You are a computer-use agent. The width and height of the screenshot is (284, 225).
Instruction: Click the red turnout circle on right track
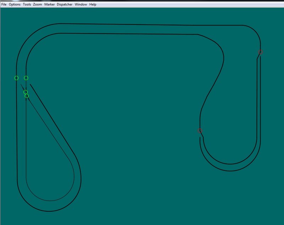(261, 52)
